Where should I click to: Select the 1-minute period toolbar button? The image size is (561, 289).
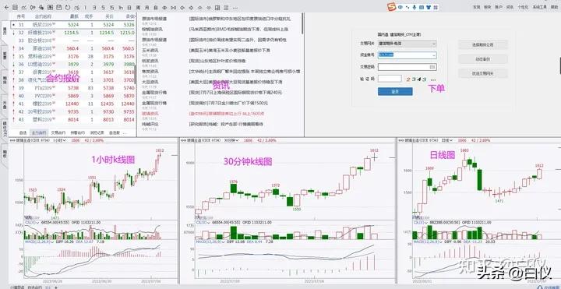(x=85, y=8)
